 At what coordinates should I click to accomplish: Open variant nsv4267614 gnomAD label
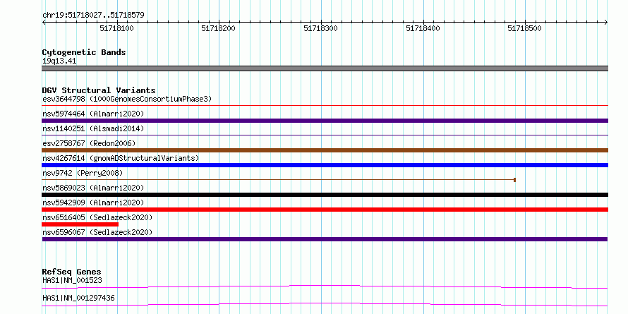121,158
